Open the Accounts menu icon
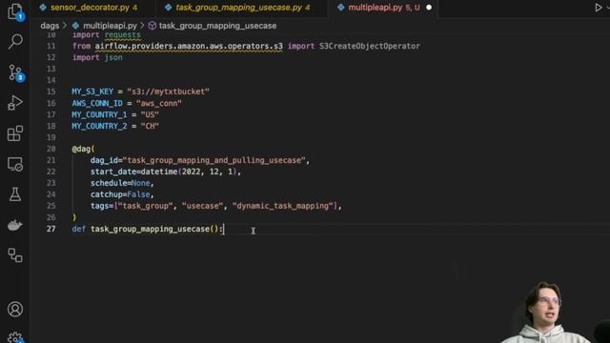Image resolution: width=610 pixels, height=343 pixels. 15,309
